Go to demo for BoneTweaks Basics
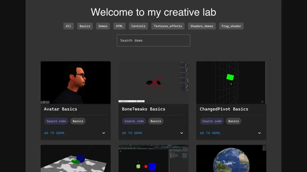The height and width of the screenshot is (172, 307). coord(132,133)
